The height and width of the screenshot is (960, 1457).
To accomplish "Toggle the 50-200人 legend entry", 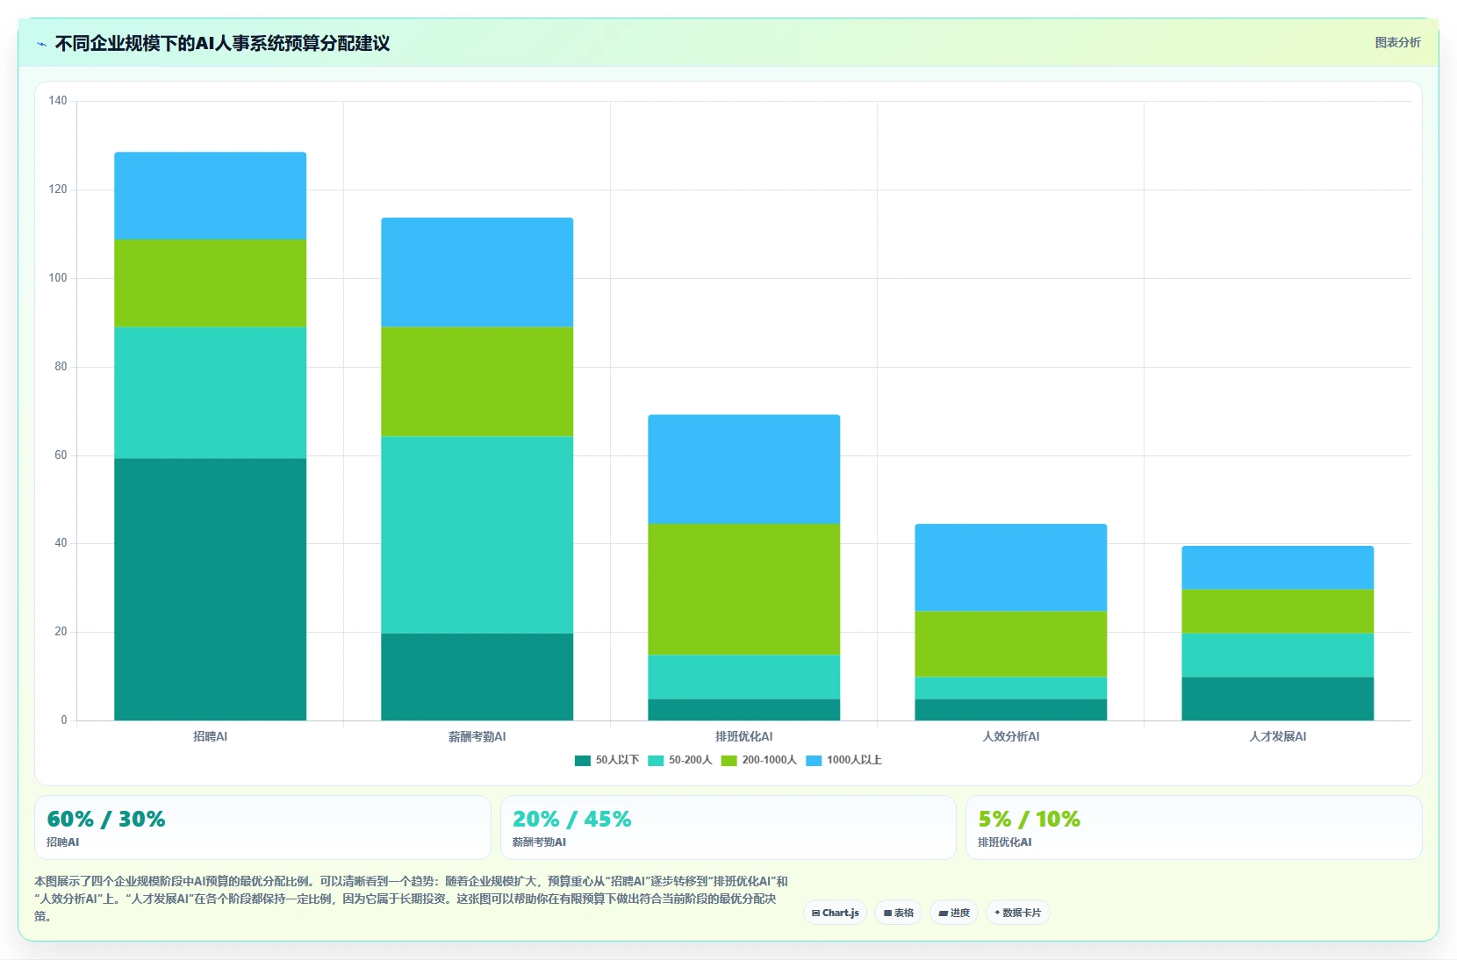I will click(679, 760).
